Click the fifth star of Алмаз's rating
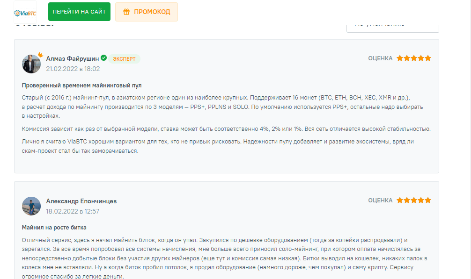This screenshot has width=471, height=279. click(428, 58)
